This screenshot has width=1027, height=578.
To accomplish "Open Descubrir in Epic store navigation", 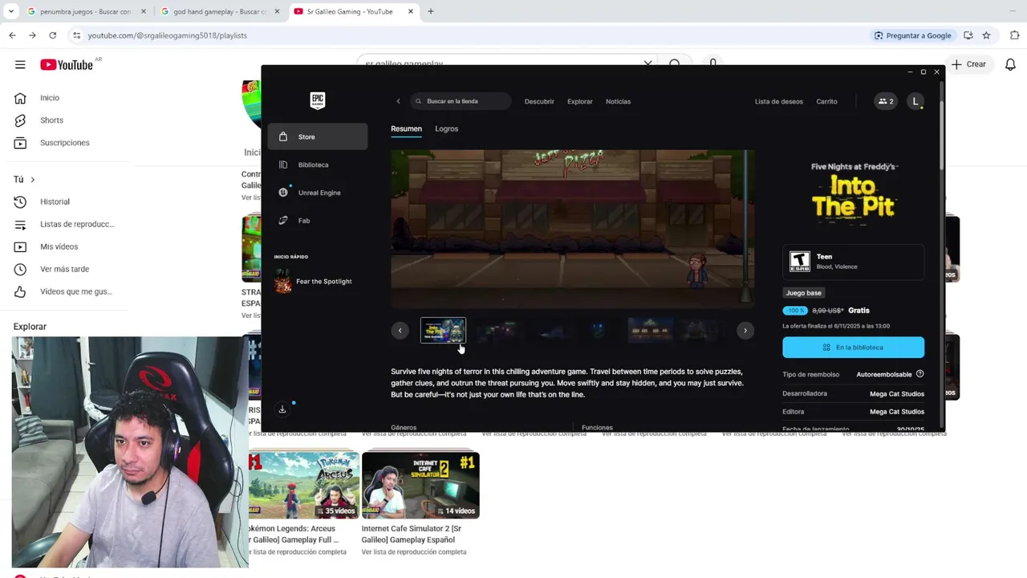I will 539,102.
